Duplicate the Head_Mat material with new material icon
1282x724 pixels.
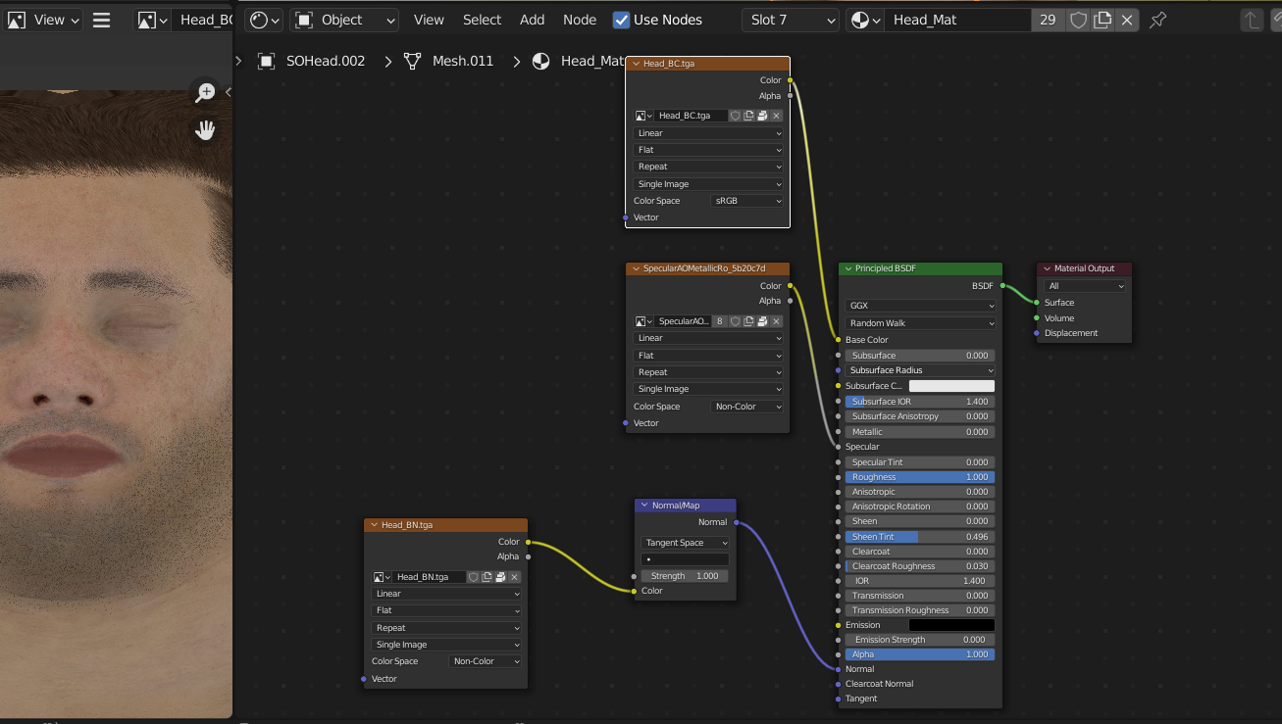pyautogui.click(x=1103, y=20)
